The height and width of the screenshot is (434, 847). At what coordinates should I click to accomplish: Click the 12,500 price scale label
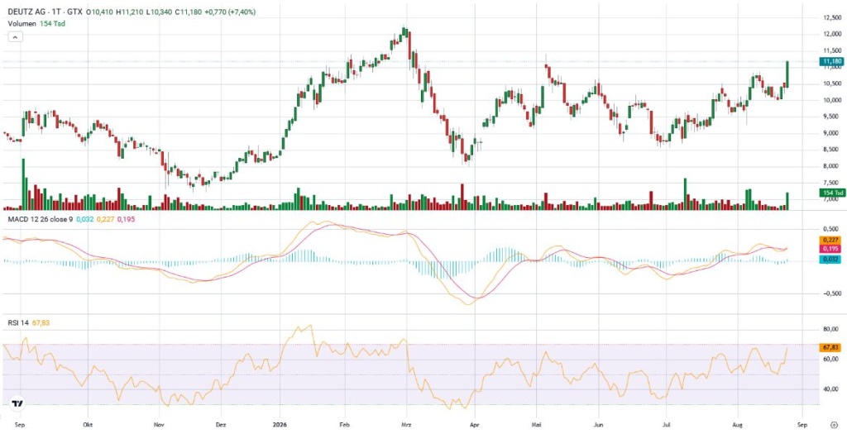click(831, 18)
